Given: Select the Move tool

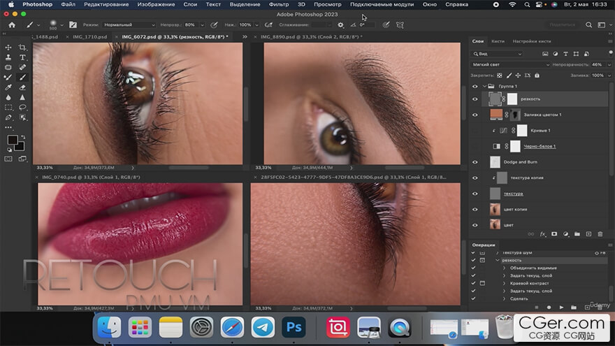Looking at the screenshot, I should click(x=8, y=48).
